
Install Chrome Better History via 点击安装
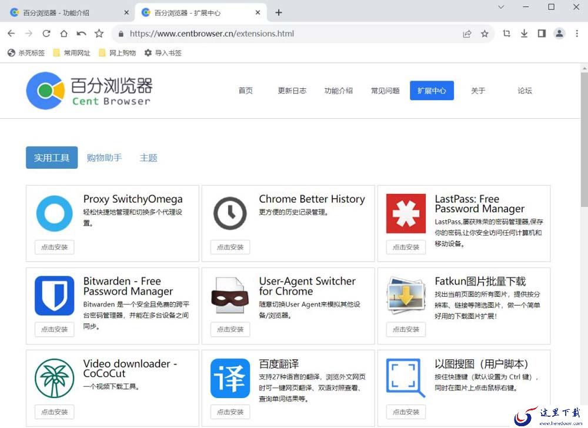pos(230,248)
